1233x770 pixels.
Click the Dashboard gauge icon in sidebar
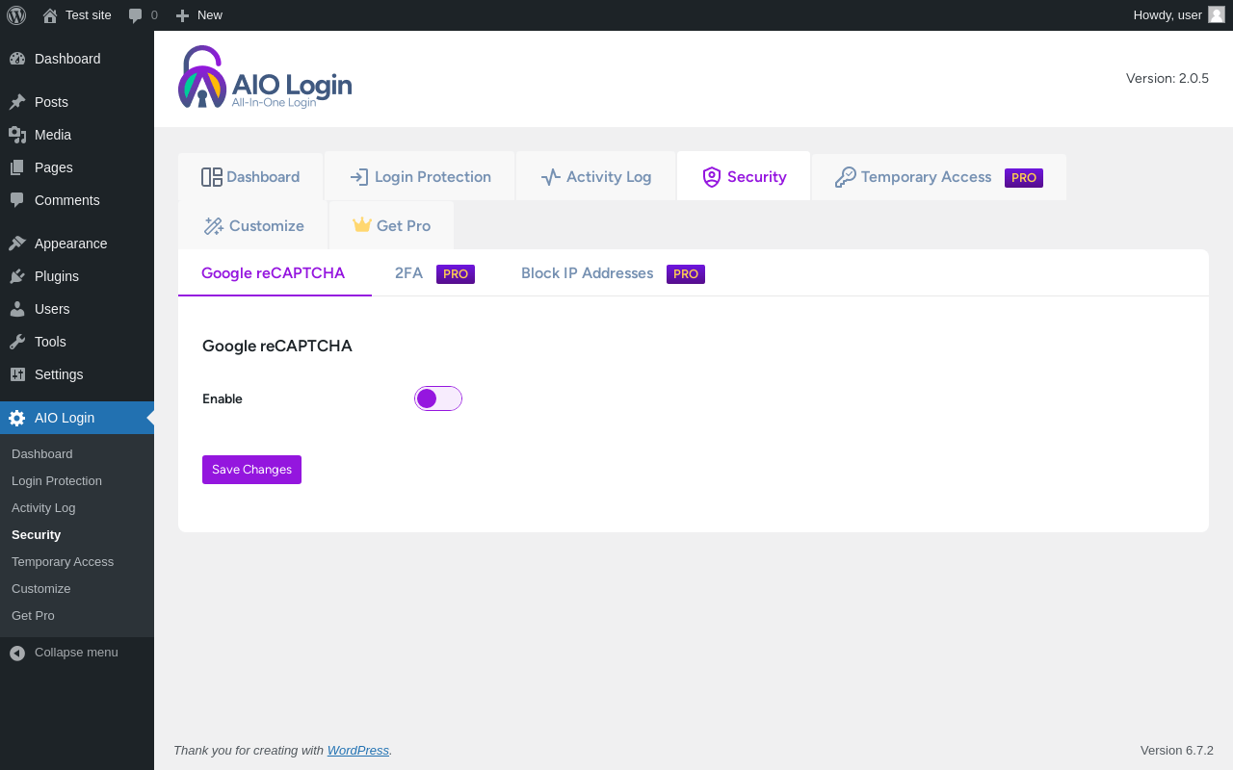pyautogui.click(x=17, y=59)
